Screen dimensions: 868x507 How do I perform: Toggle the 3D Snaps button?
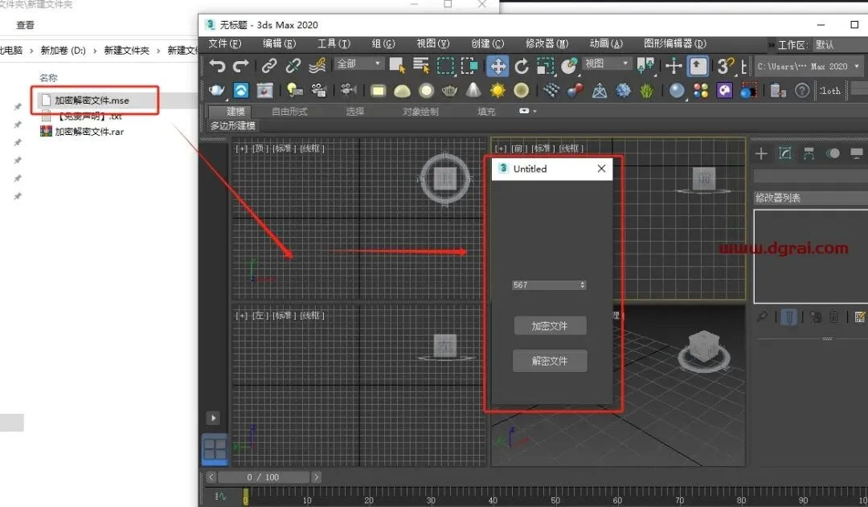pyautogui.click(x=725, y=67)
